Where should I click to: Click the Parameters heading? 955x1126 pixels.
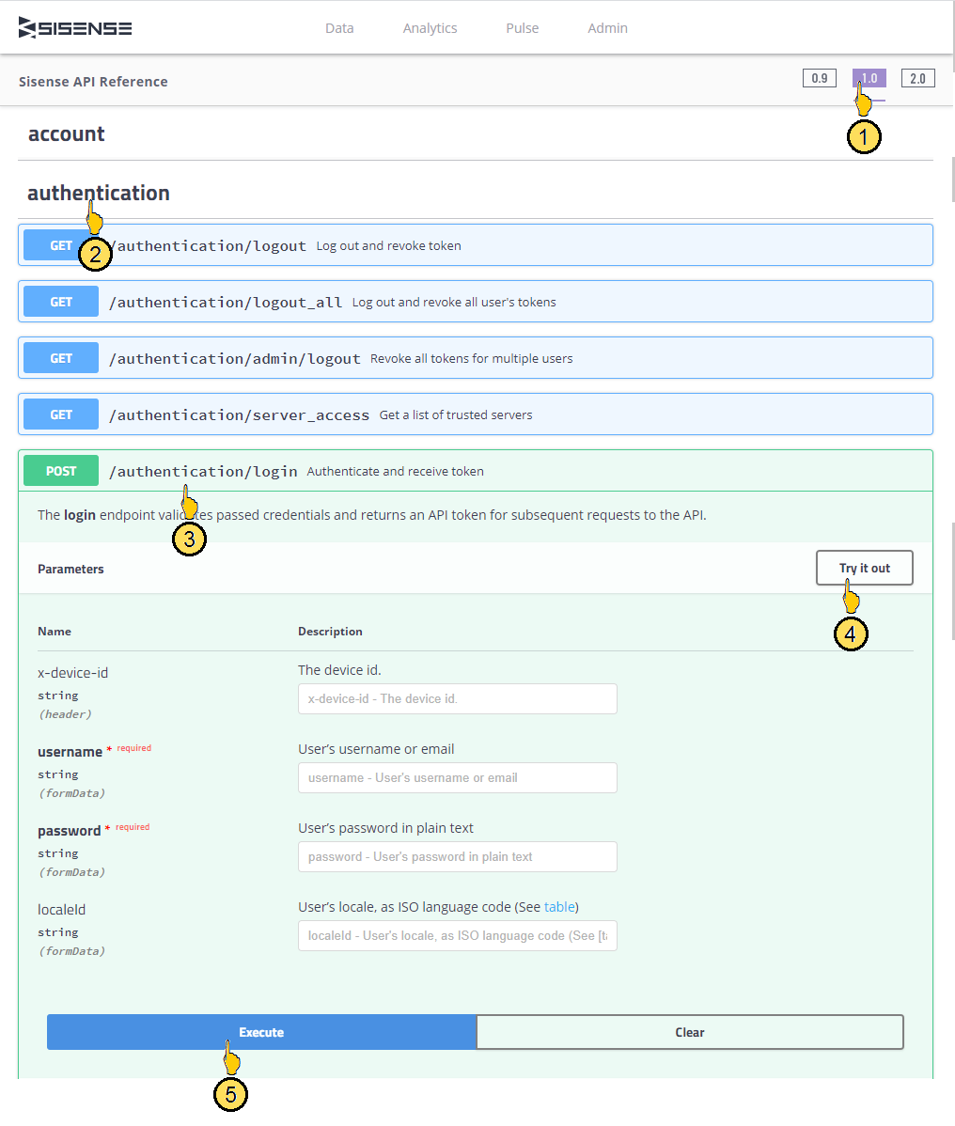[x=70, y=569]
